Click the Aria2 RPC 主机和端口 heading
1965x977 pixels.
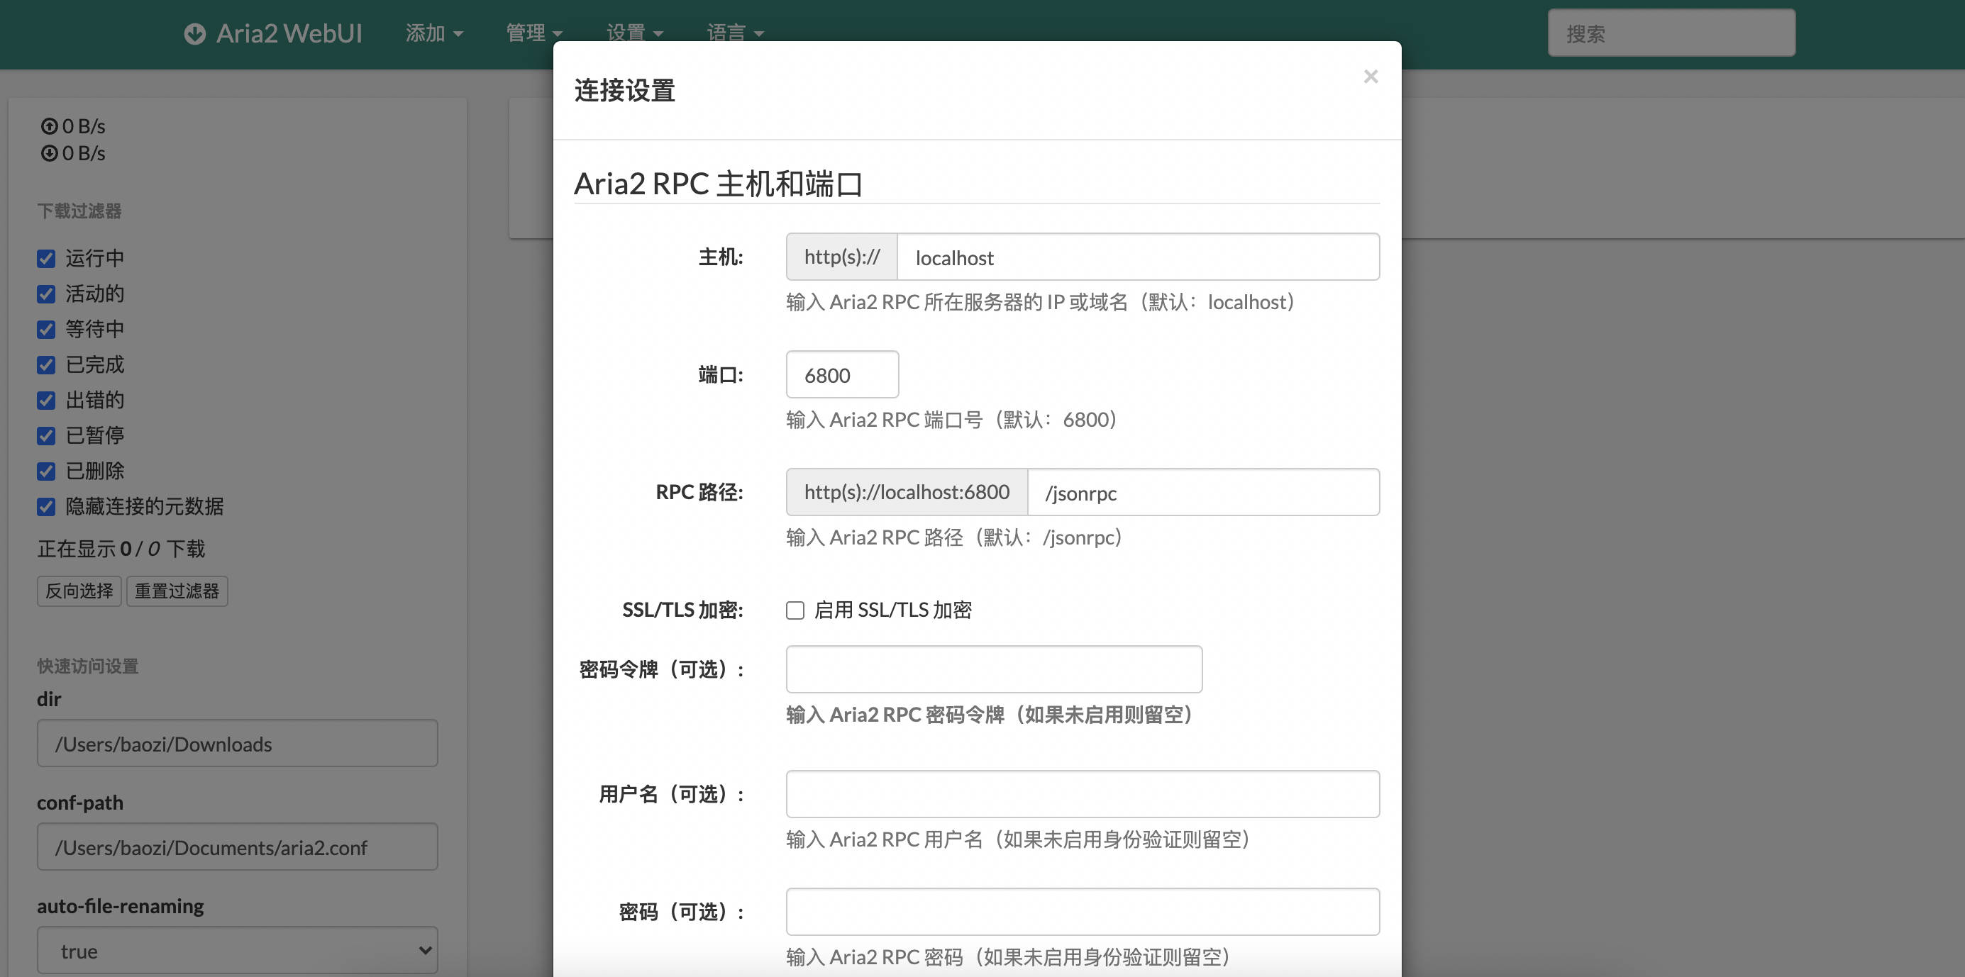pyautogui.click(x=718, y=184)
